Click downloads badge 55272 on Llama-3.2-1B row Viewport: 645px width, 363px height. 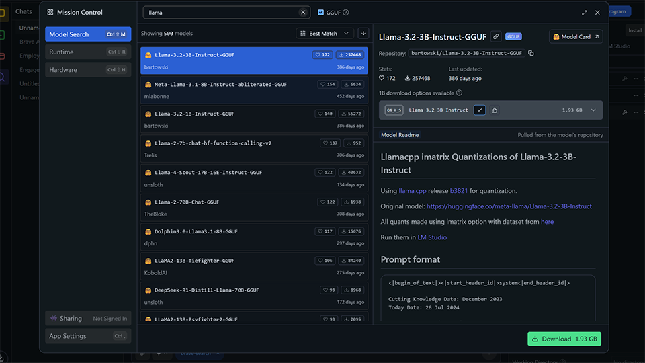[351, 114]
